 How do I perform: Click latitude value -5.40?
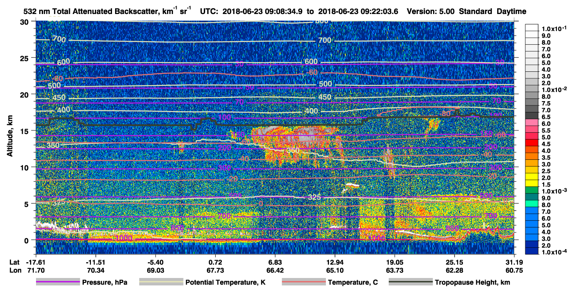point(155,262)
